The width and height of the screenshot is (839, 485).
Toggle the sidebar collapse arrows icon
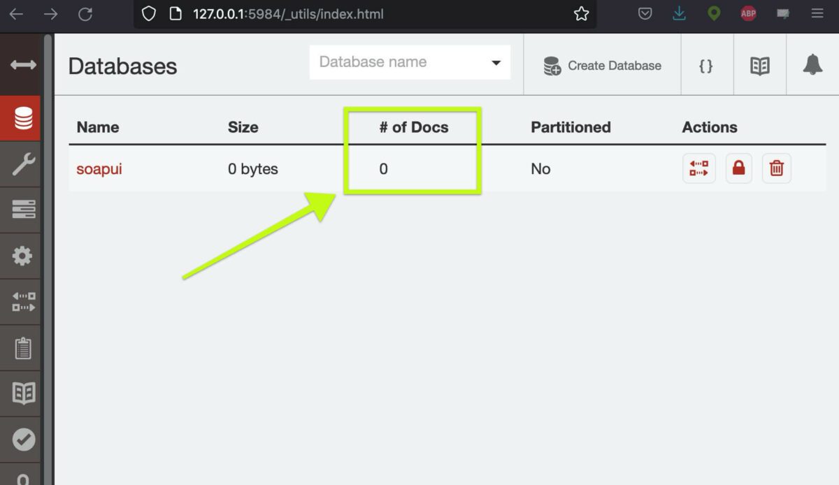[x=23, y=65]
